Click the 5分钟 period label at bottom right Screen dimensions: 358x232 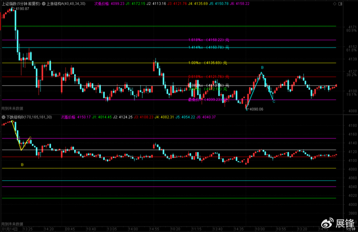click(352, 229)
